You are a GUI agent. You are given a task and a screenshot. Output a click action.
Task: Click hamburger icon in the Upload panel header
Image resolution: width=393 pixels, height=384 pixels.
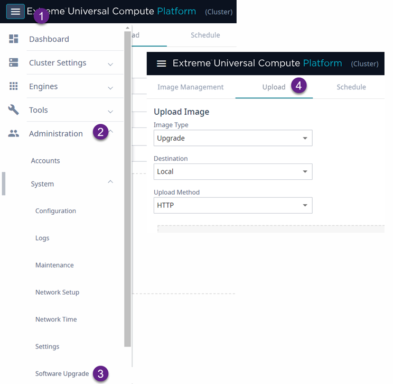point(162,63)
